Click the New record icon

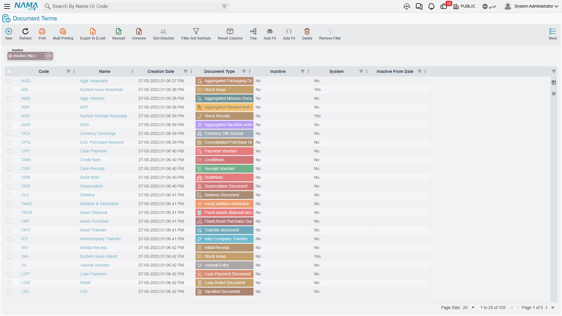click(x=9, y=31)
